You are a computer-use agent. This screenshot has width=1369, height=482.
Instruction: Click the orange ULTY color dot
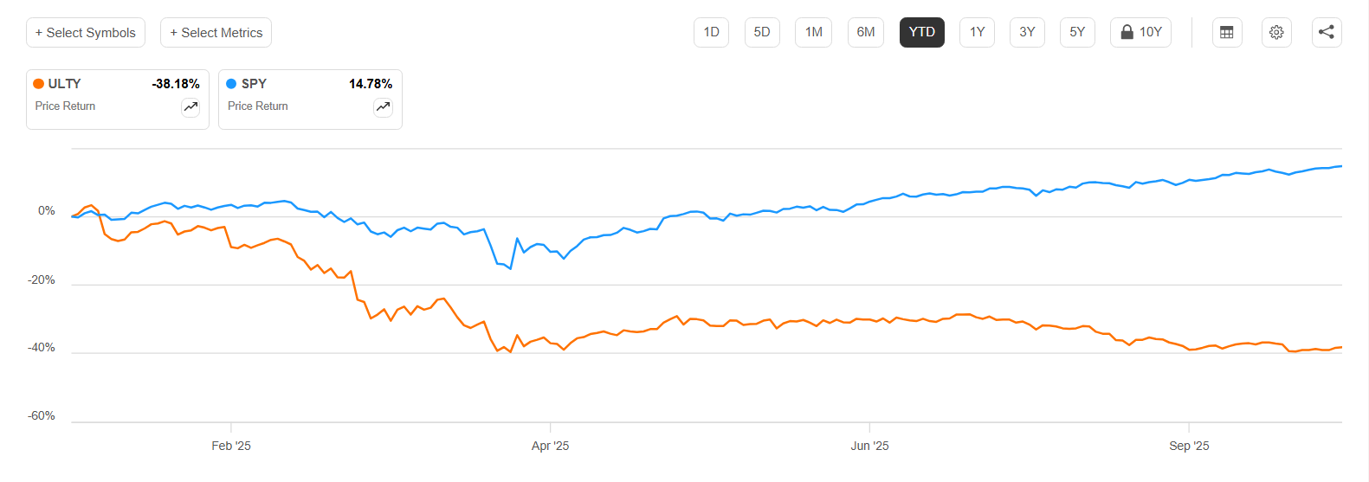[39, 84]
